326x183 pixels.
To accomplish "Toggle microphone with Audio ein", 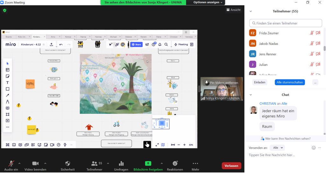I will pyautogui.click(x=11, y=166).
